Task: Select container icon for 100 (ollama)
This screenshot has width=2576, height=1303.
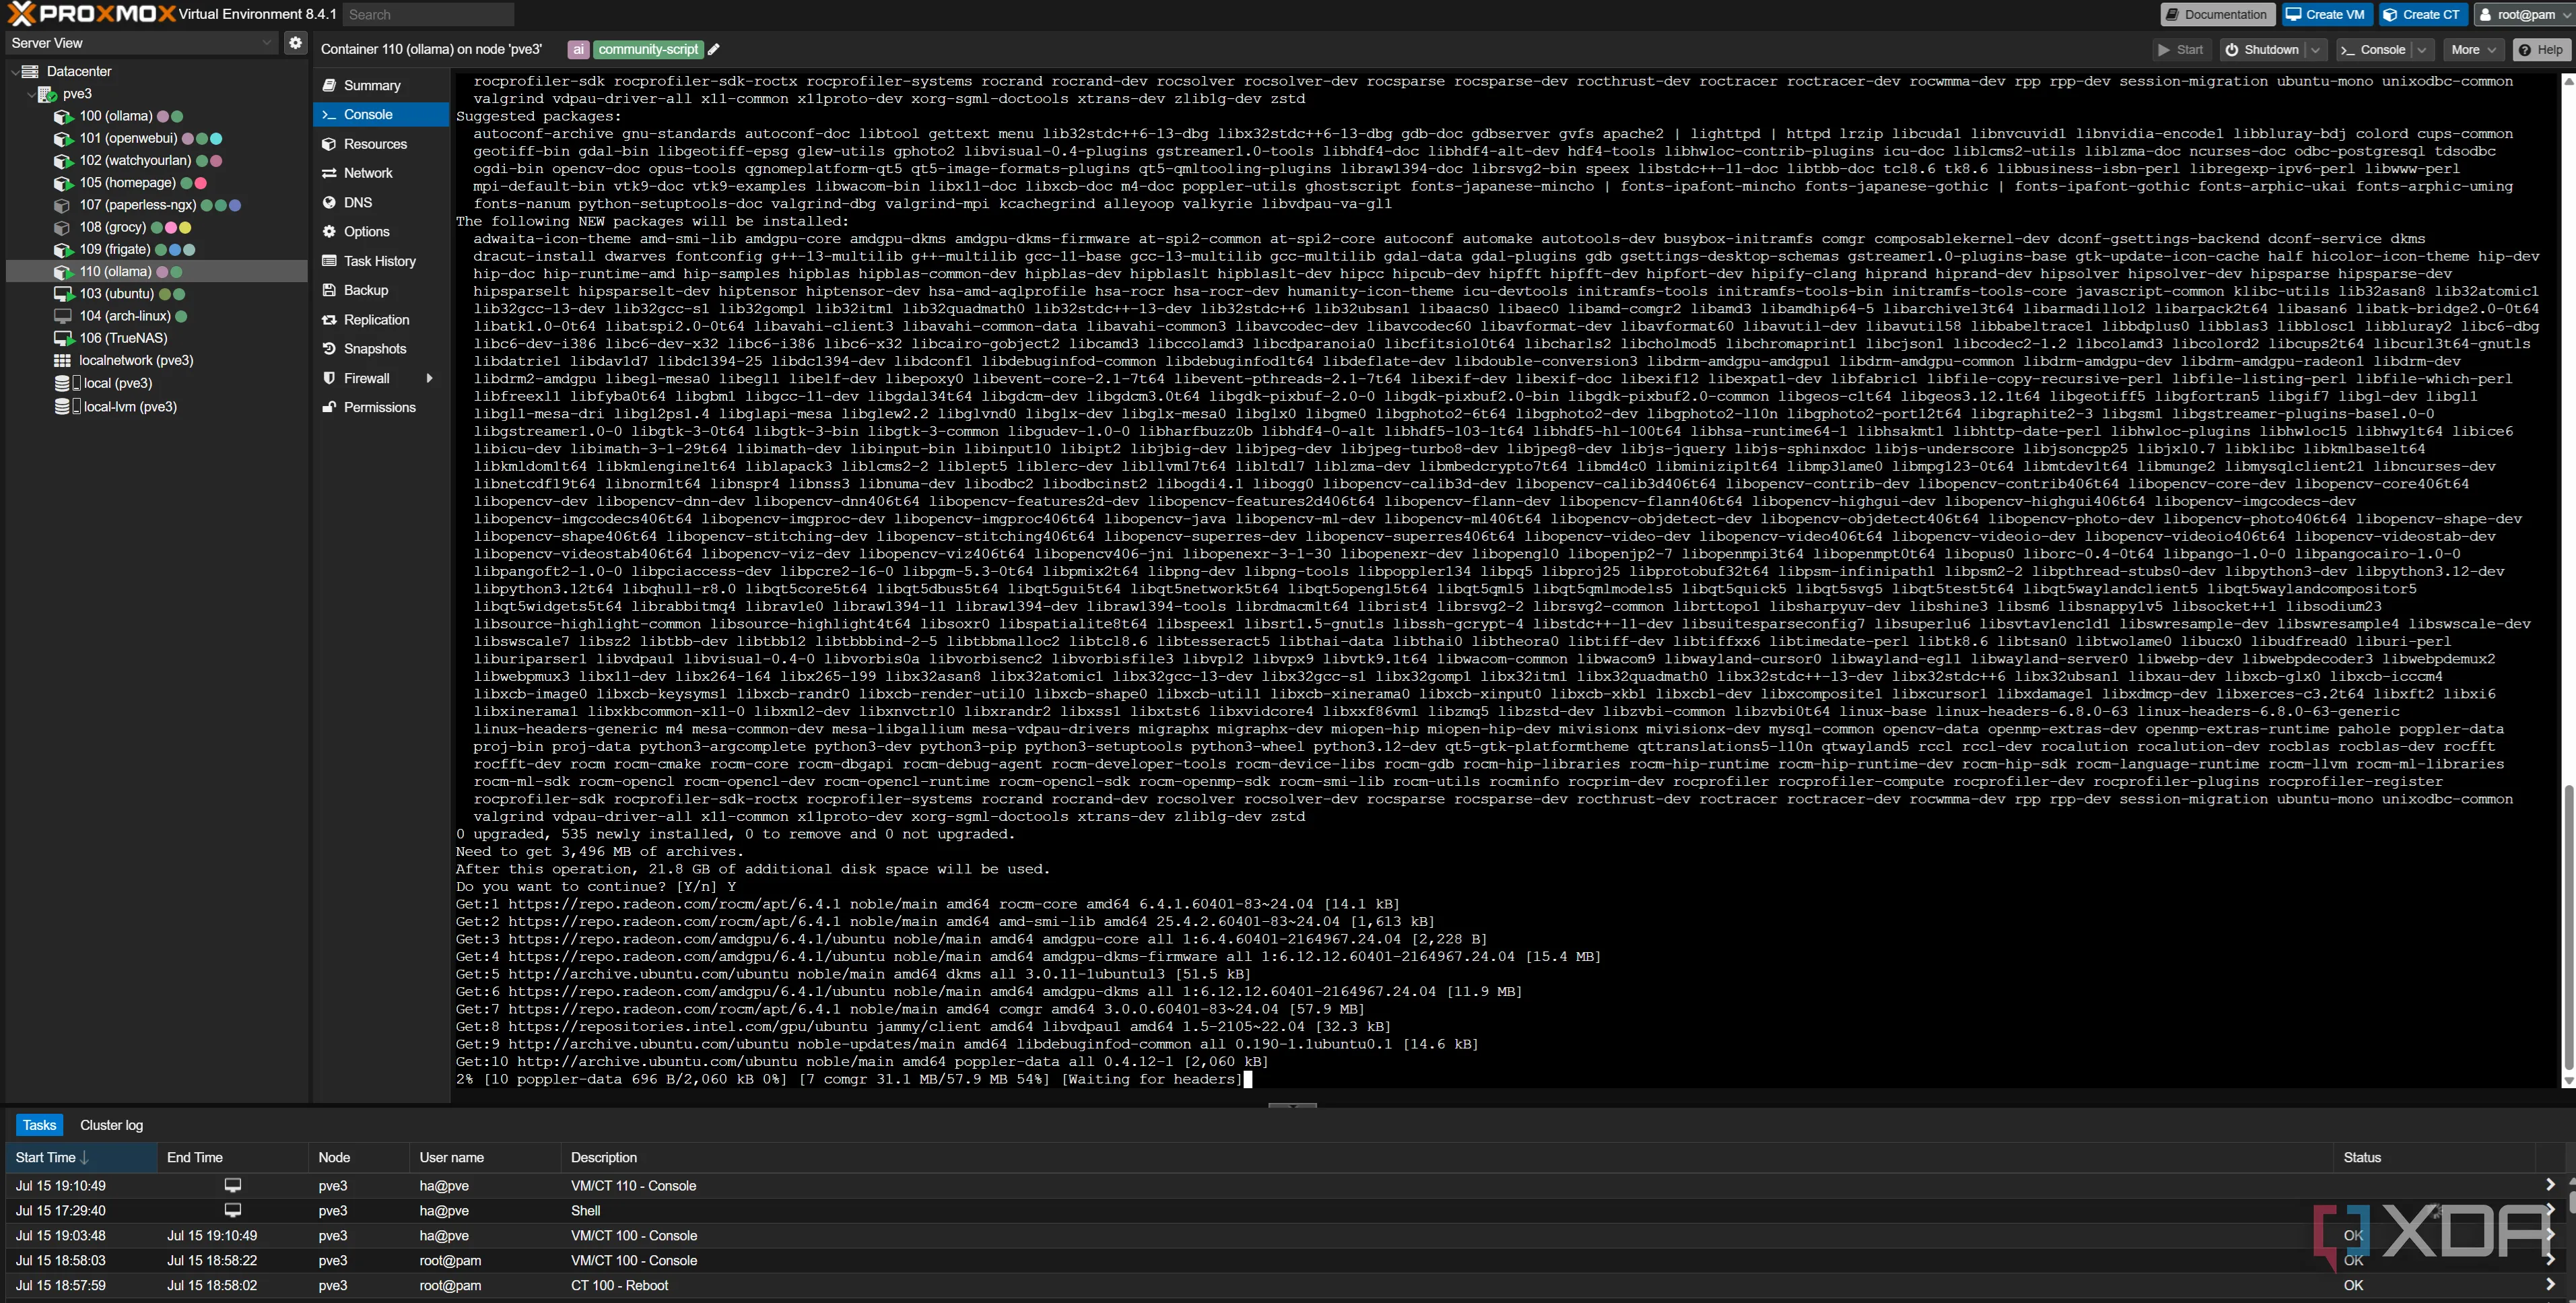Action: (63, 116)
